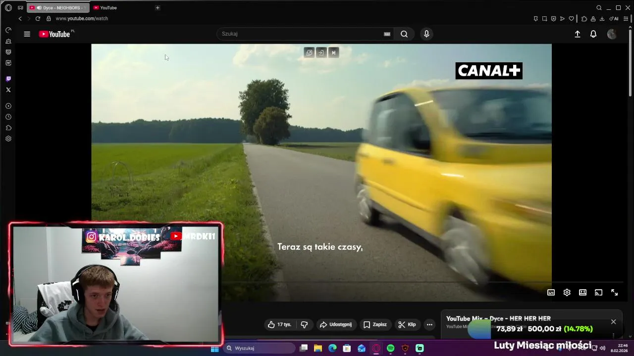Open the sidebar player icon

[8, 106]
